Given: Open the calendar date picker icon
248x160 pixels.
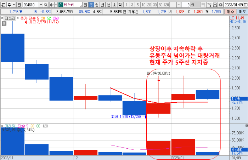Looking at the screenshot, I should pos(246,5).
